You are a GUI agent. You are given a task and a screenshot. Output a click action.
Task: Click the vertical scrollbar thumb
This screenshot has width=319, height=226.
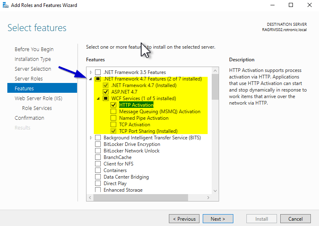(215, 87)
